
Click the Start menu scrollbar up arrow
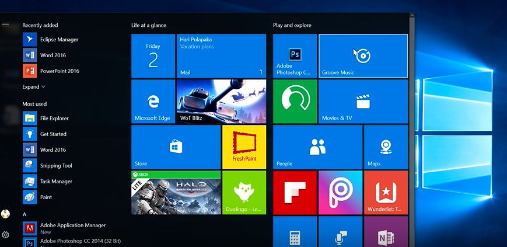pos(412,15)
